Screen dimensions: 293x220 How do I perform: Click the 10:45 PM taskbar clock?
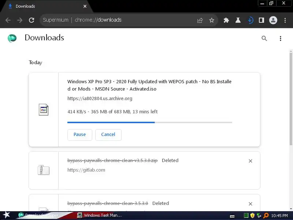click(x=279, y=216)
